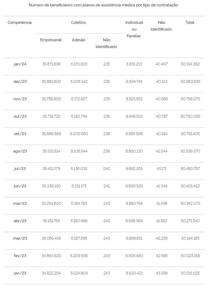Click the fev/23 row label
212x288 pixels.
coord(20,256)
